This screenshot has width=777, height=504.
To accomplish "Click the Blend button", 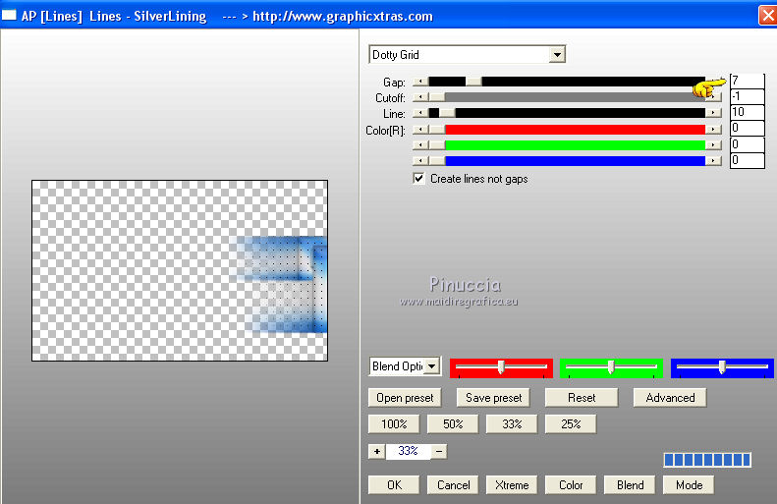I will pyautogui.click(x=630, y=485).
